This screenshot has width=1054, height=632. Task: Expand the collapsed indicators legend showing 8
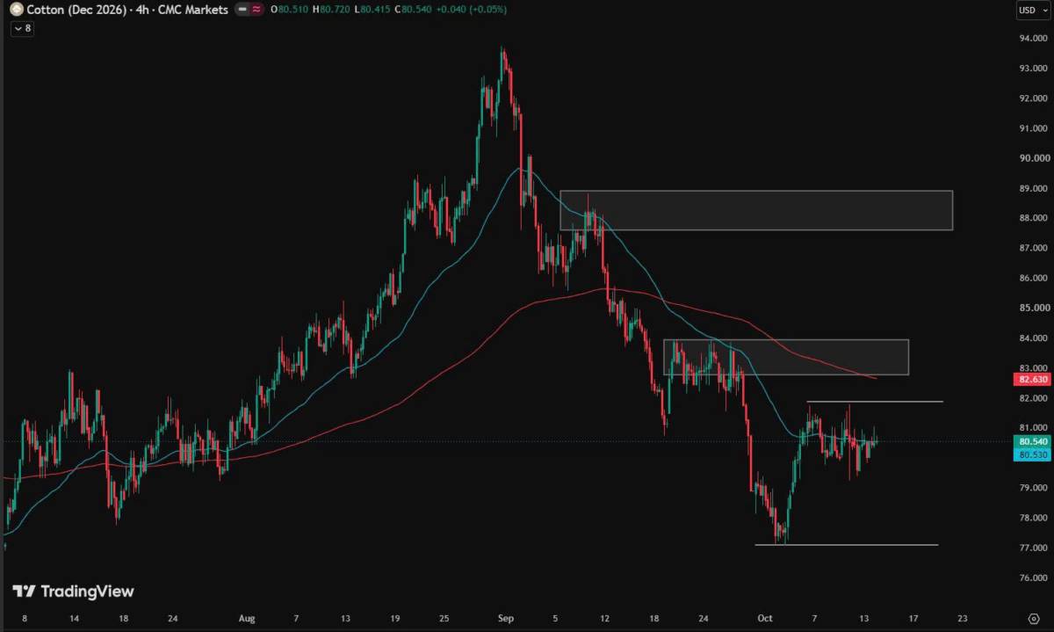22,28
